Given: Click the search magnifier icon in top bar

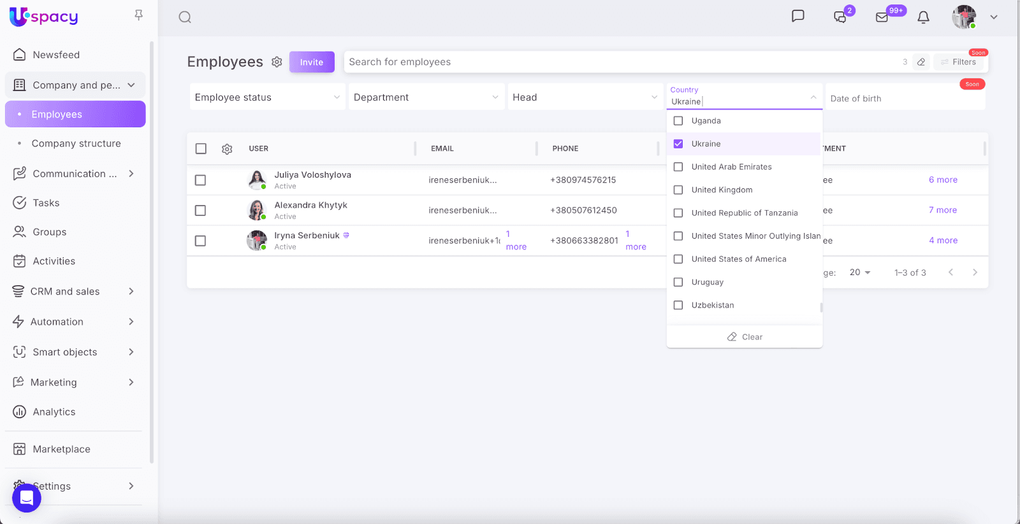Looking at the screenshot, I should pos(185,17).
